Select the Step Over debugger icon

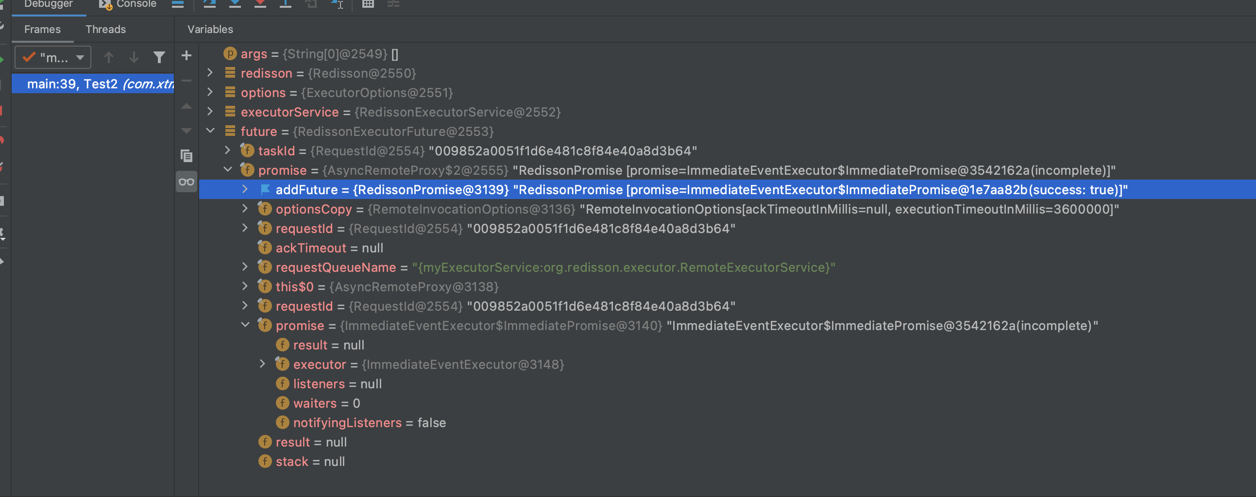pos(210,4)
